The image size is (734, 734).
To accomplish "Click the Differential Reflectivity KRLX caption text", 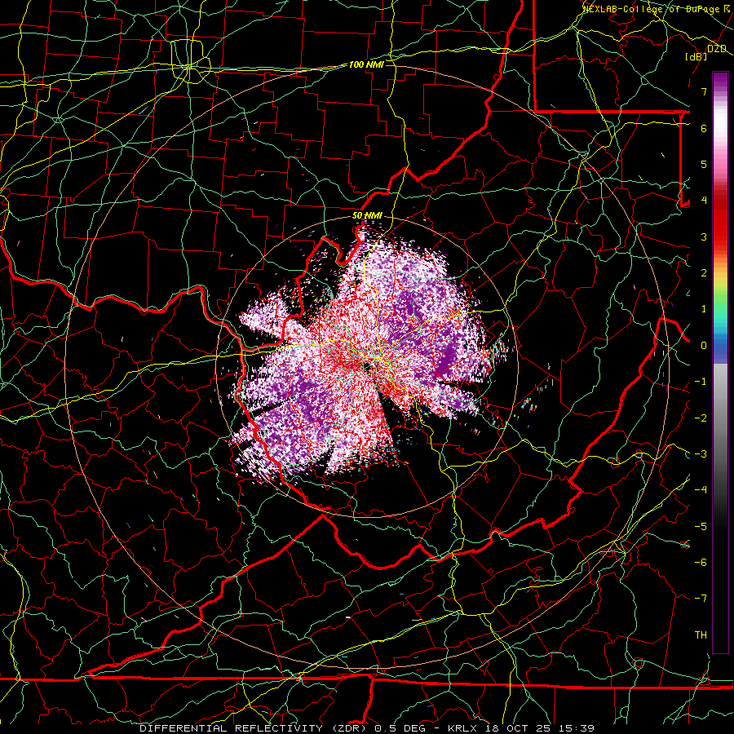I will pos(367,728).
